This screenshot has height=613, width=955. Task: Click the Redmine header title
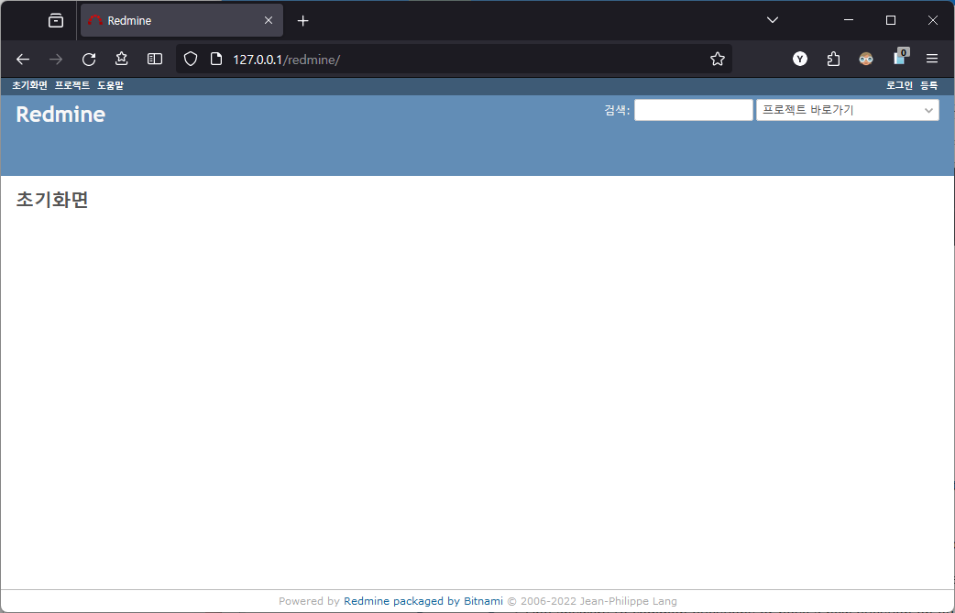pos(60,115)
